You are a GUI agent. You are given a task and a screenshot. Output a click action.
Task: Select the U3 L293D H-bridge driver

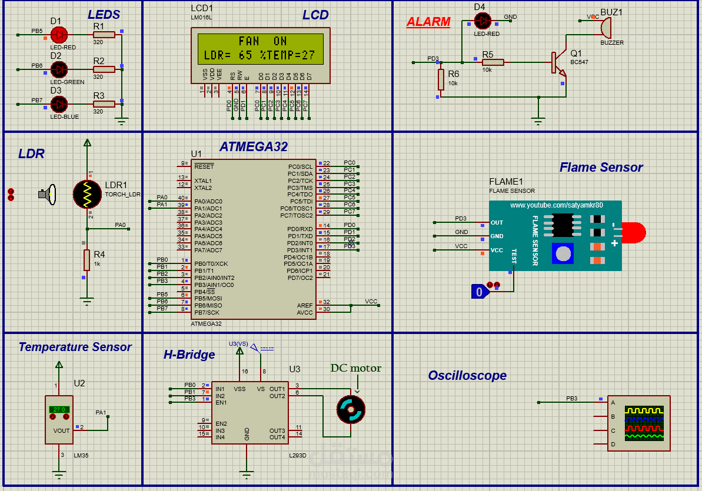click(x=250, y=413)
